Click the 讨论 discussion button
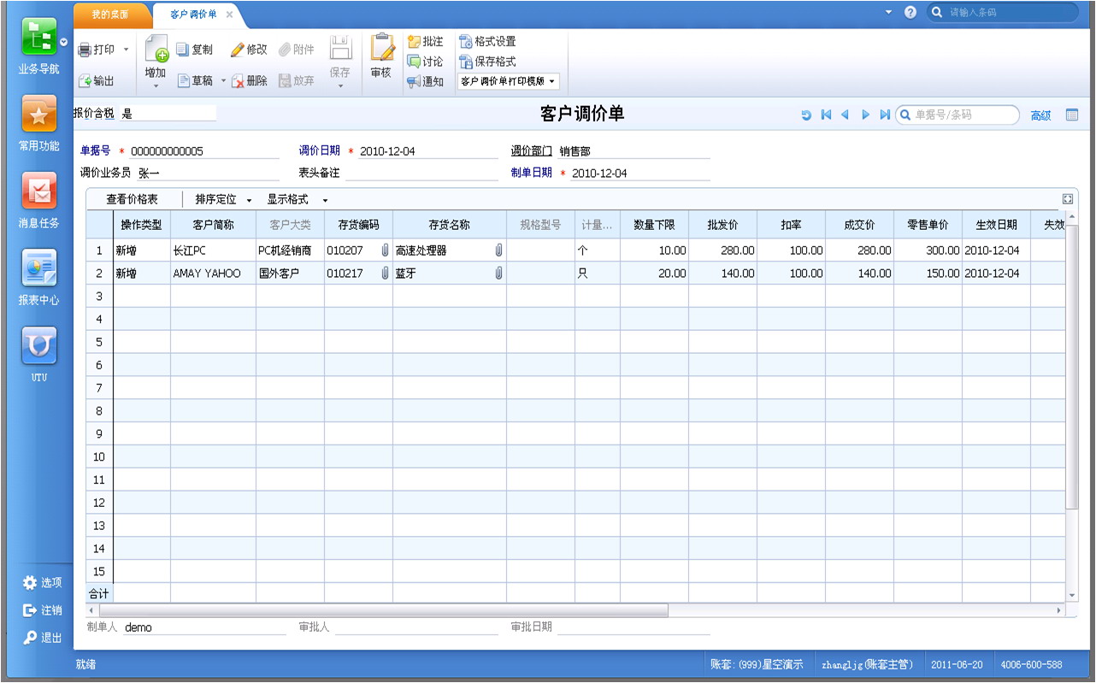Viewport: 1096px width, 683px height. pos(425,62)
